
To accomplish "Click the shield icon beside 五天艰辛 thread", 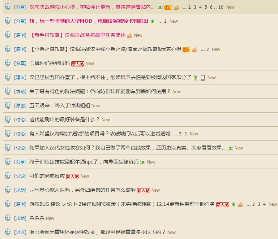I will [x=8, y=105].
